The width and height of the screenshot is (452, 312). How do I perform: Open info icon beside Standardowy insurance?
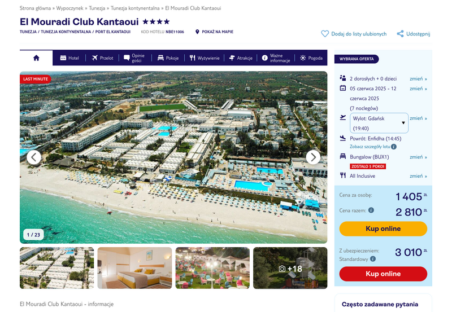coord(373,259)
